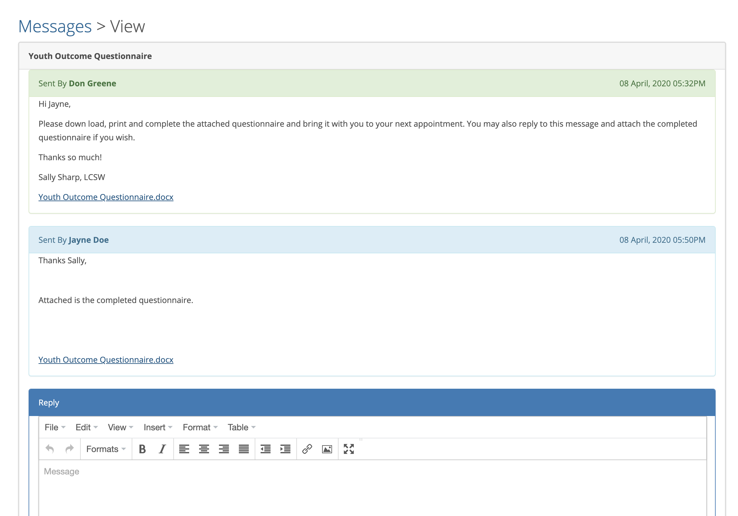Open the Format menu
The image size is (738, 516).
pos(197,427)
